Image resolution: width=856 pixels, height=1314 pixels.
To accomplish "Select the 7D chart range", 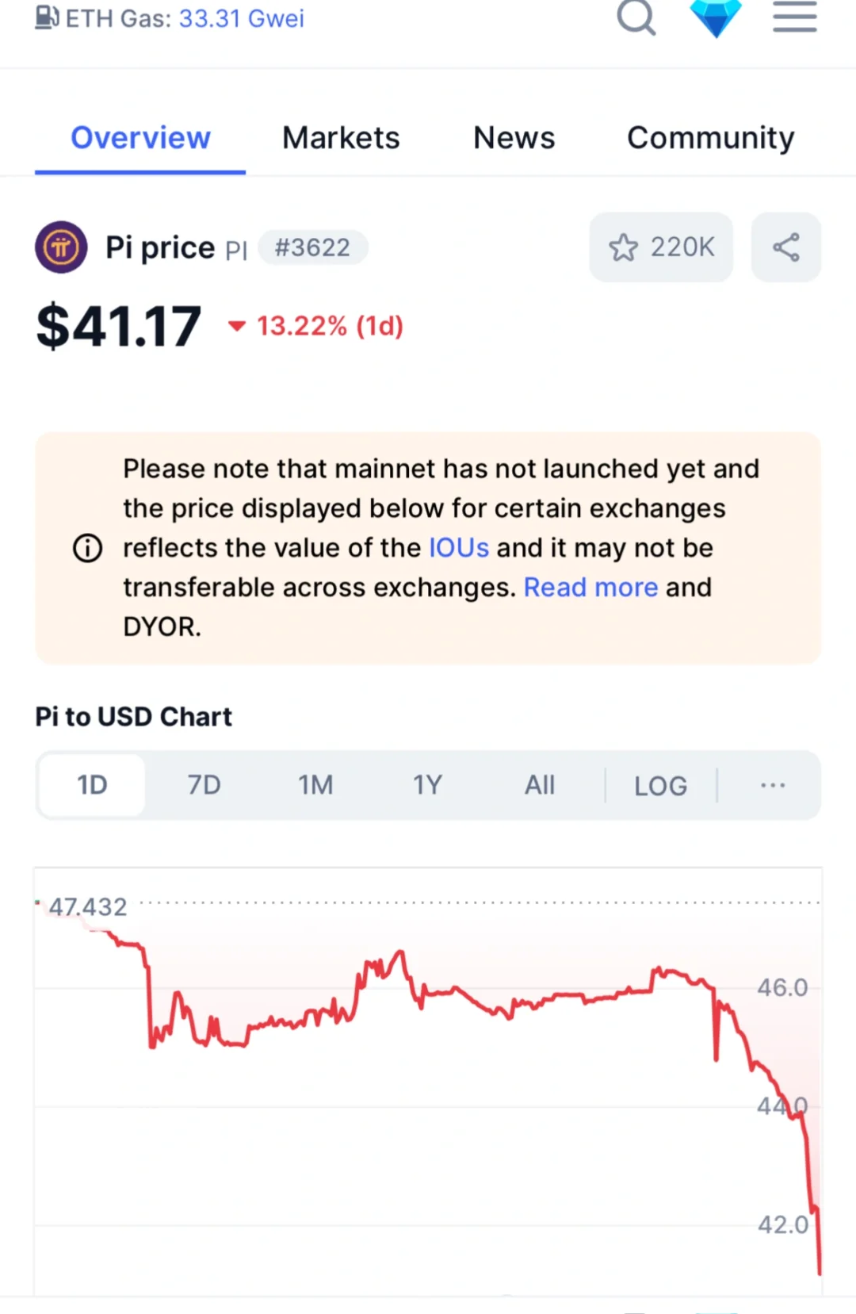I will pyautogui.click(x=204, y=785).
